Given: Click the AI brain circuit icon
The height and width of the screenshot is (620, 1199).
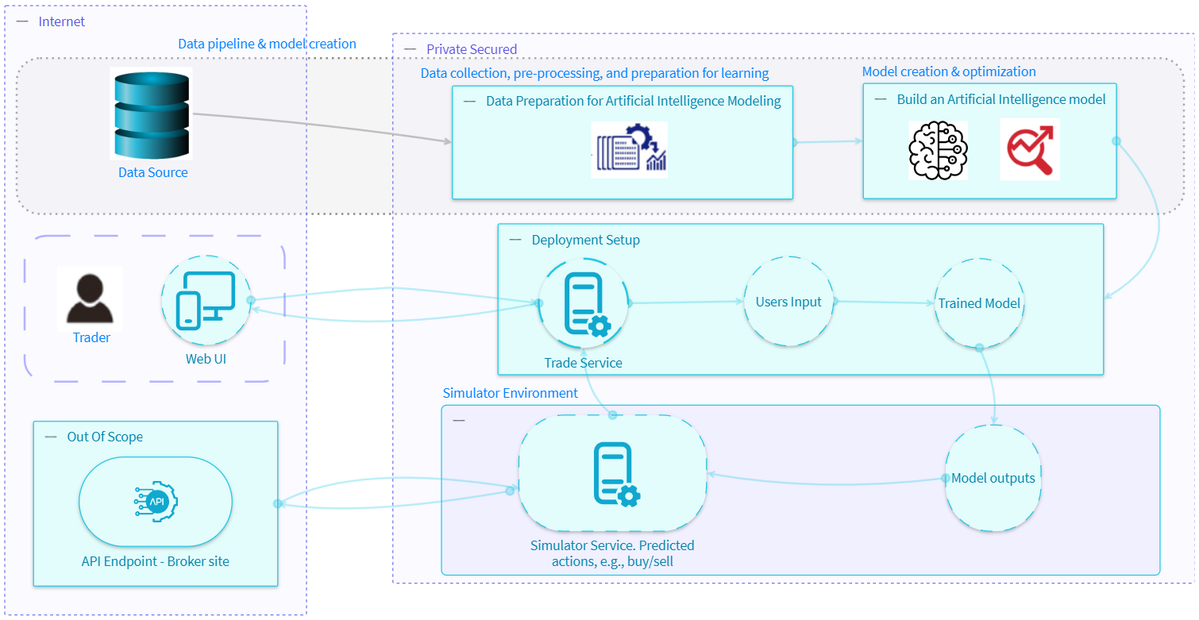Looking at the screenshot, I should tap(938, 149).
